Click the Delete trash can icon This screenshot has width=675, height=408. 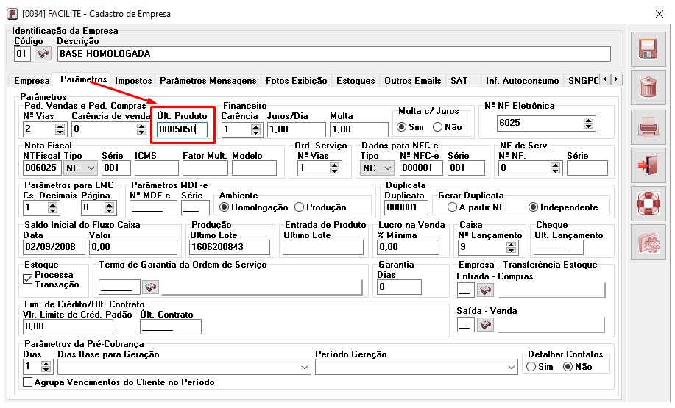(x=648, y=88)
